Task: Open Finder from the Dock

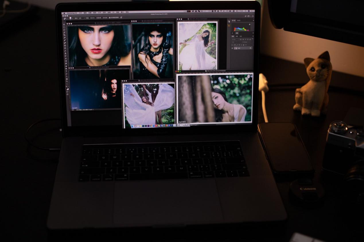Action: tap(132, 126)
